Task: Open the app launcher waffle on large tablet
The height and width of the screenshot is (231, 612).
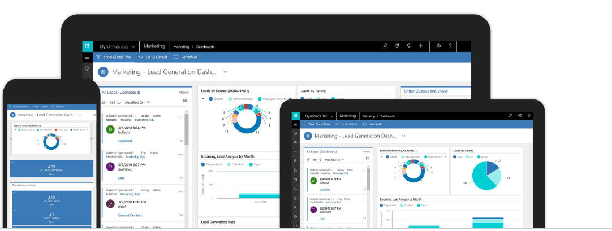Action: 87,46
